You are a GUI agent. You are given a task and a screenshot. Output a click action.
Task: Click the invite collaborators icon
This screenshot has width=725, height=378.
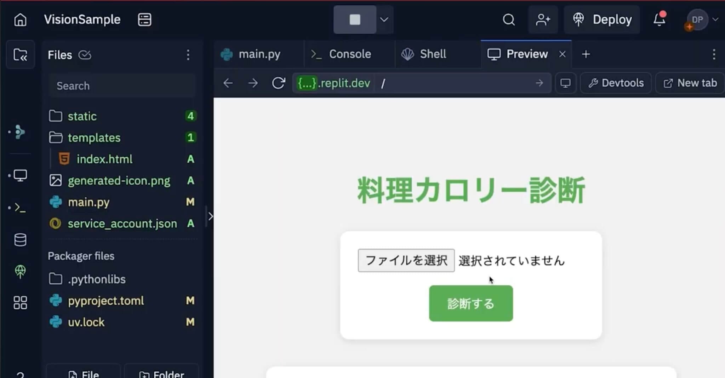pyautogui.click(x=543, y=20)
